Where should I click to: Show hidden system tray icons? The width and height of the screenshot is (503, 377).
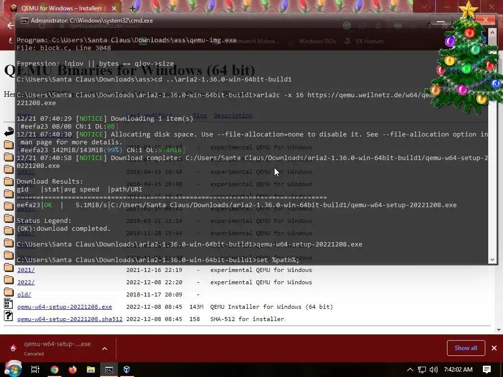(410, 370)
